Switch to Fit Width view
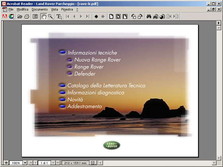Viewport: 223px width, 167px height. point(125,16)
